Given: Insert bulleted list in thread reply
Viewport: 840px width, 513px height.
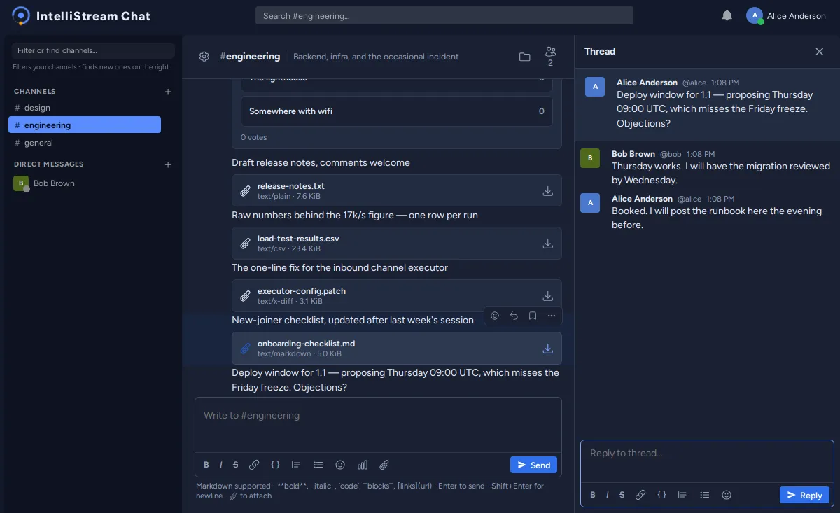Looking at the screenshot, I should [705, 495].
